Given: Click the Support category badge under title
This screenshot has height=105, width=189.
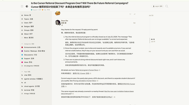Looking at the screenshot, I should 36,10.
